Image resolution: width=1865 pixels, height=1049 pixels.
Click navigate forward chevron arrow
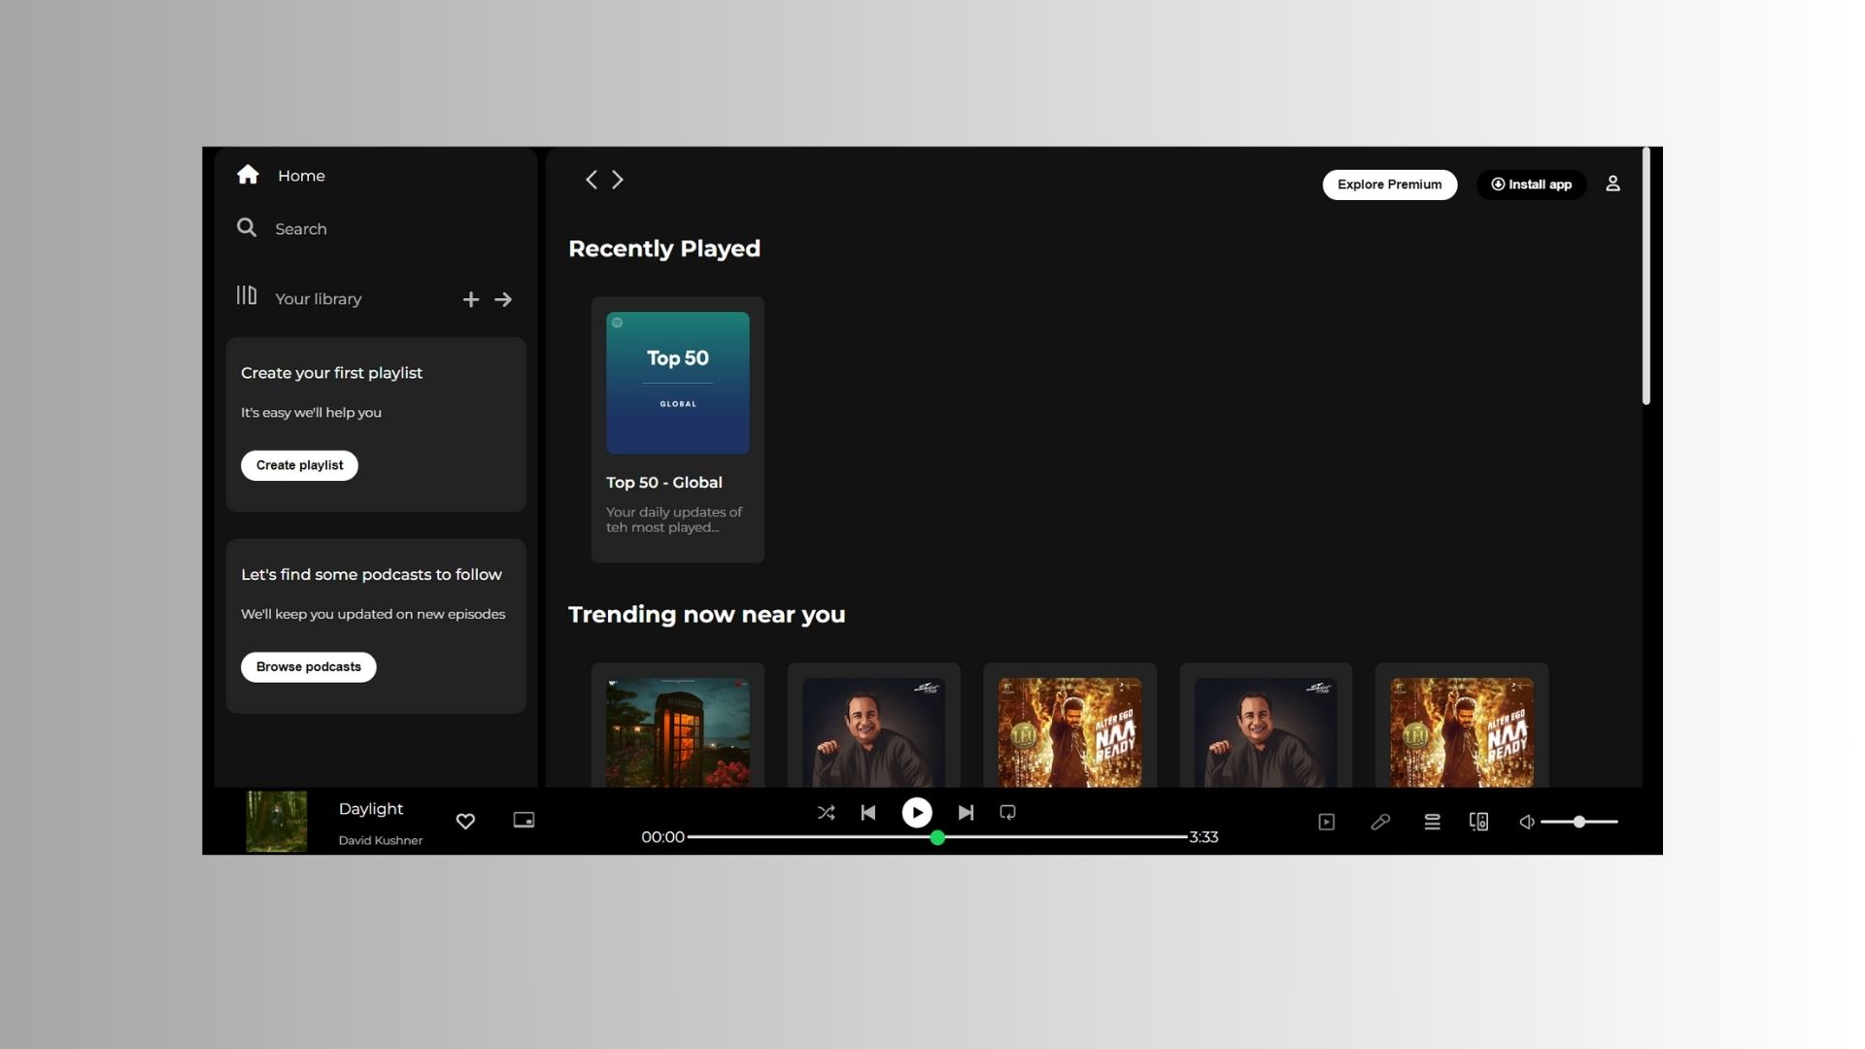(616, 180)
